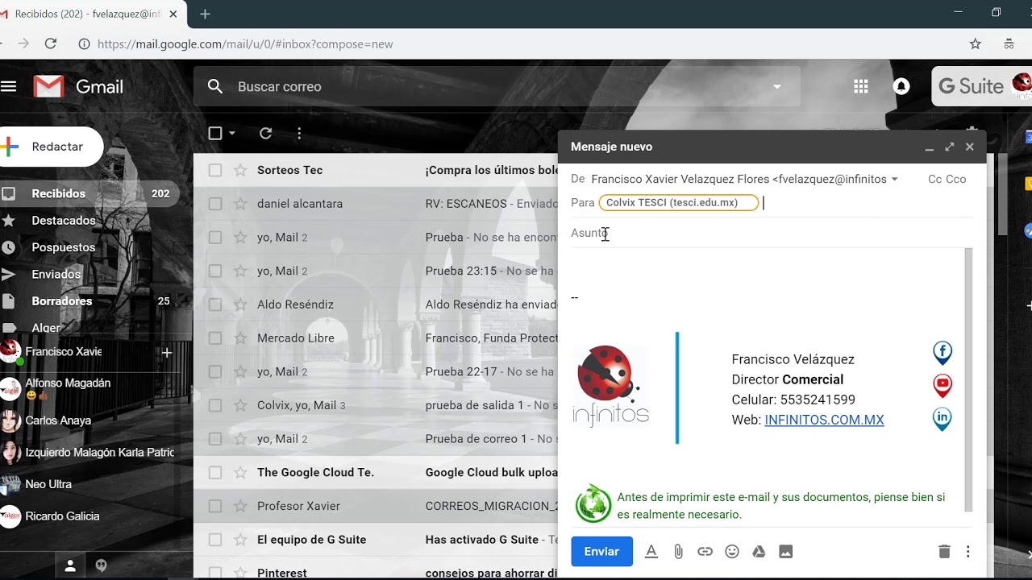
Task: Star the El equipo de G Suite email
Action: 240,540
